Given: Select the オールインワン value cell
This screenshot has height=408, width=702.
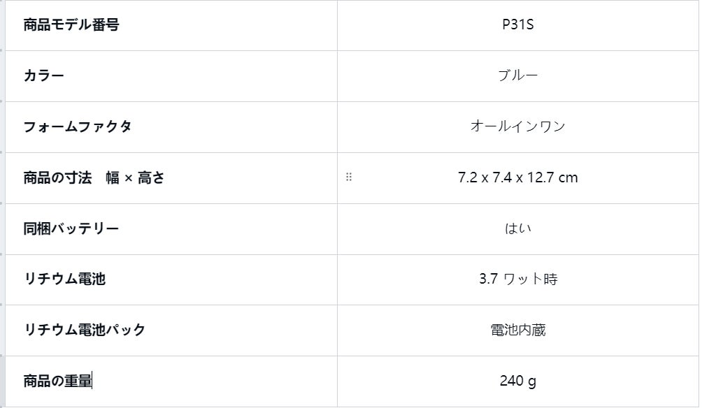Looking at the screenshot, I should pyautogui.click(x=517, y=126).
